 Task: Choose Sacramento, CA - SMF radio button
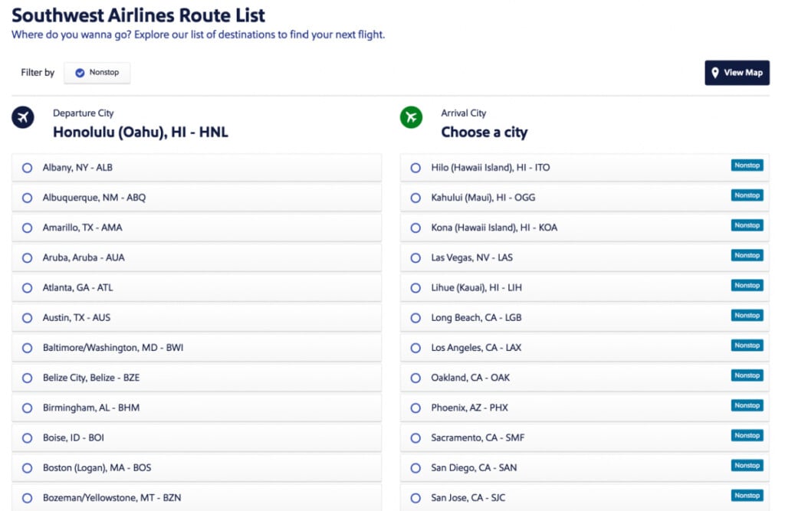(415, 438)
